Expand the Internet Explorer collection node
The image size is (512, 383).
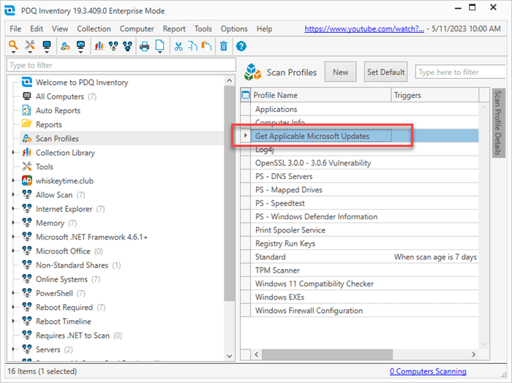coord(13,208)
